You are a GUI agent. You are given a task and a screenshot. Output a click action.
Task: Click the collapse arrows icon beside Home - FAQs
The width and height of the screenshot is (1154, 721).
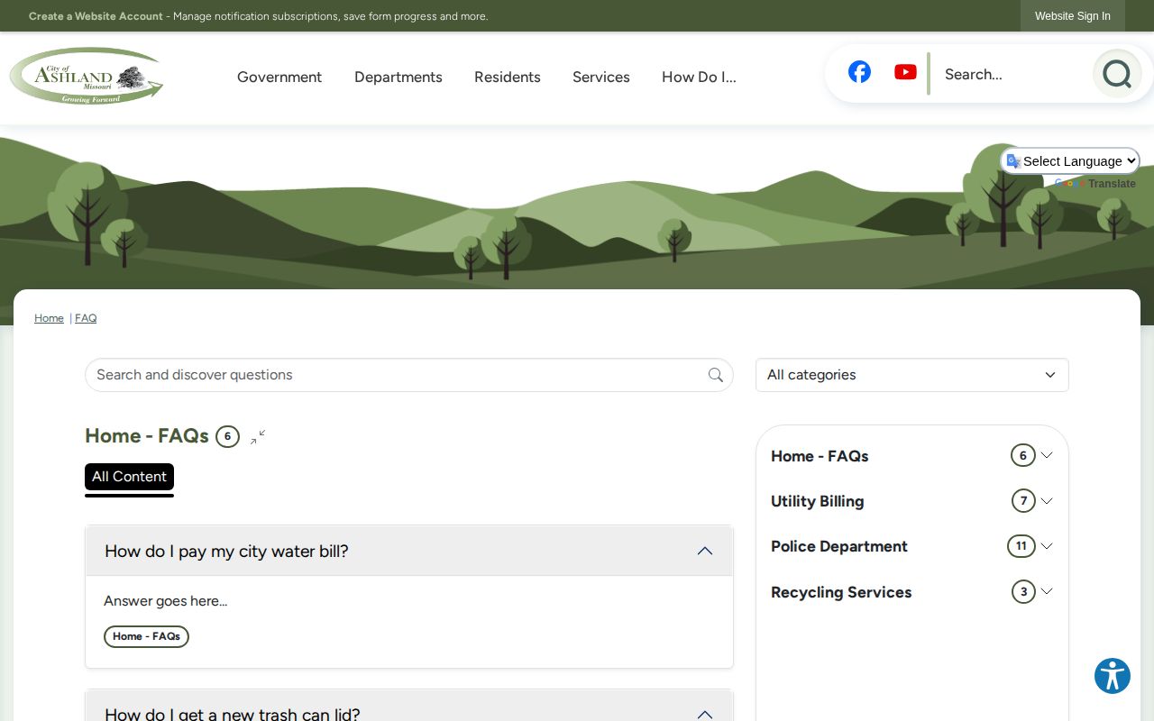[x=258, y=437]
